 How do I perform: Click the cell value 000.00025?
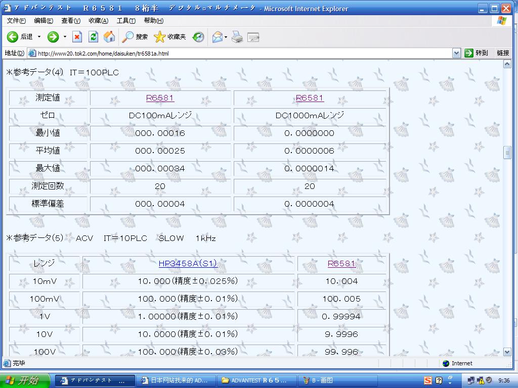[x=160, y=151]
